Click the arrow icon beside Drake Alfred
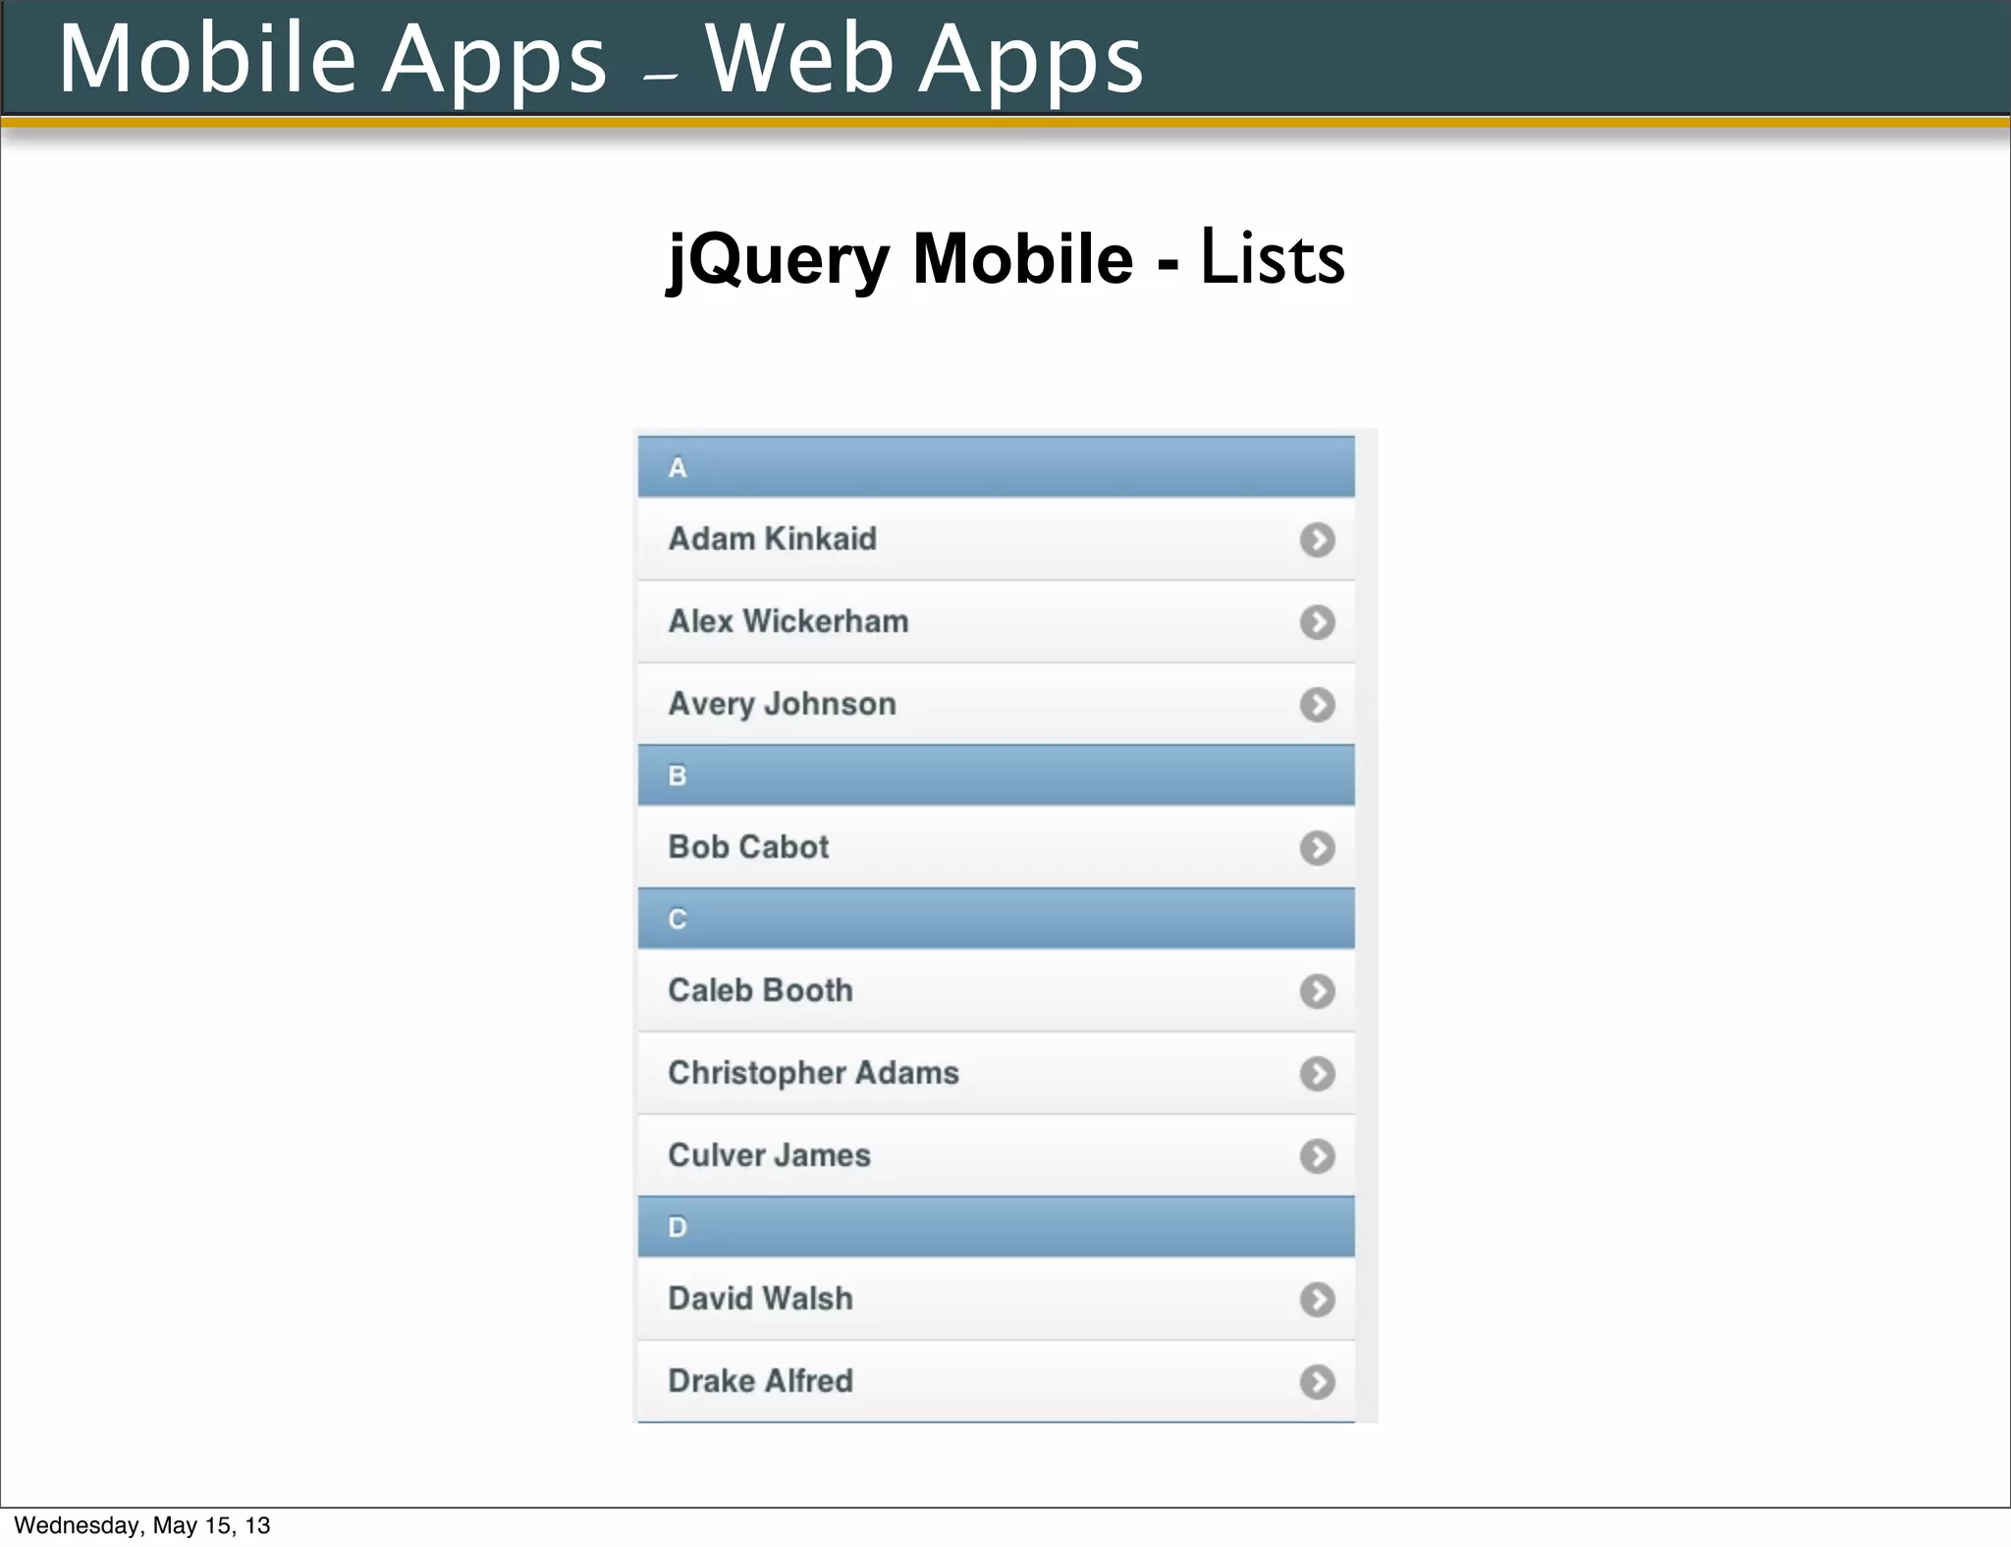2011x1547 pixels. (x=1317, y=1381)
